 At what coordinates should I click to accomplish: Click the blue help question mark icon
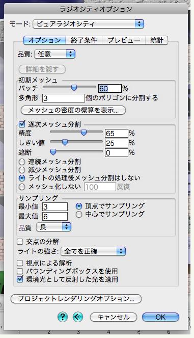[63, 317]
